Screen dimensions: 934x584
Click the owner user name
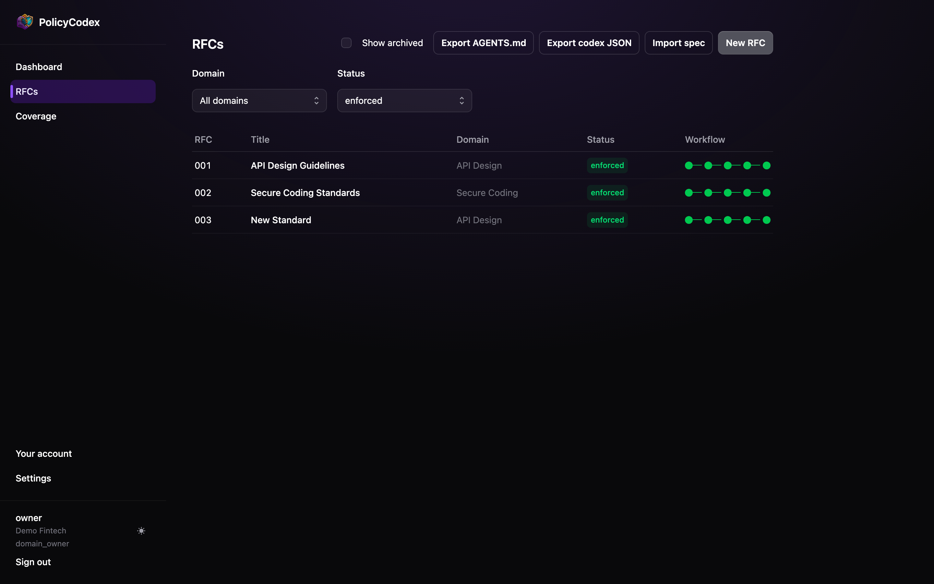[29, 518]
